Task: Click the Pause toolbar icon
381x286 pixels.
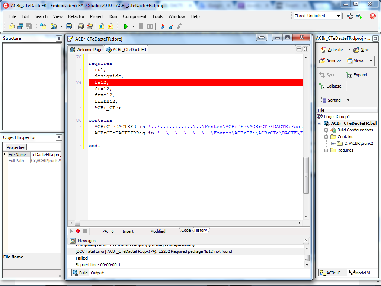Action: tap(141, 26)
